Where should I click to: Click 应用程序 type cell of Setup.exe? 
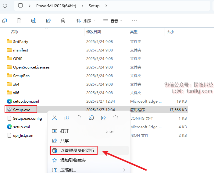click(x=137, y=110)
